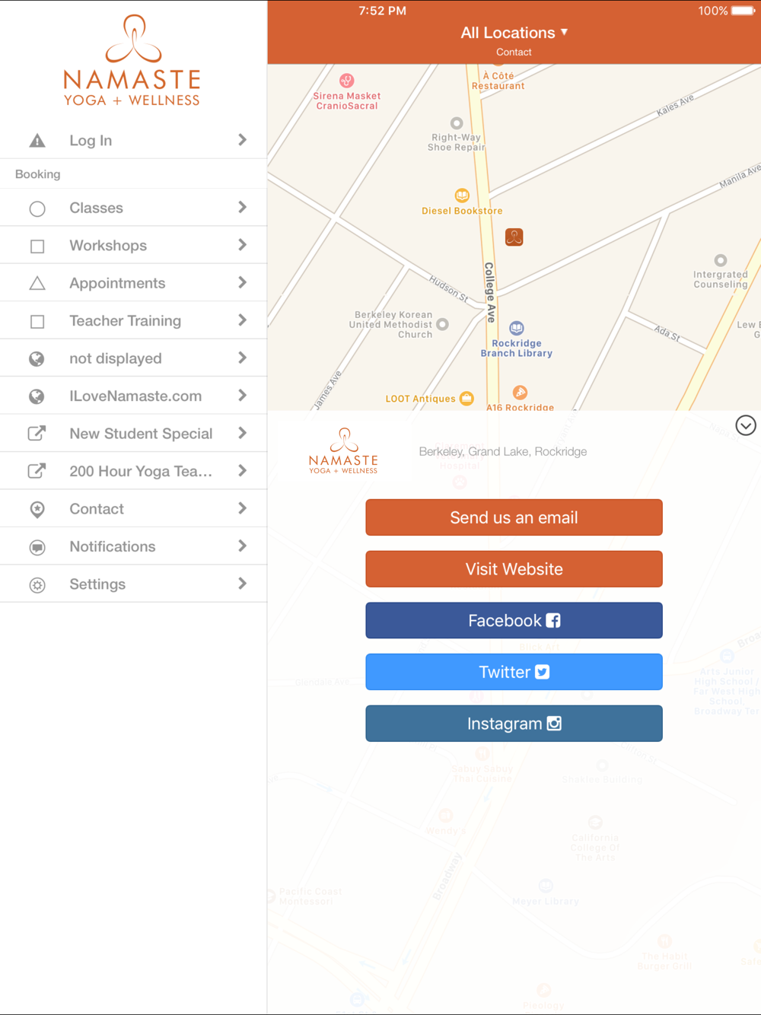The image size is (761, 1015).
Task: Open the All Locations dropdown
Action: point(514,33)
